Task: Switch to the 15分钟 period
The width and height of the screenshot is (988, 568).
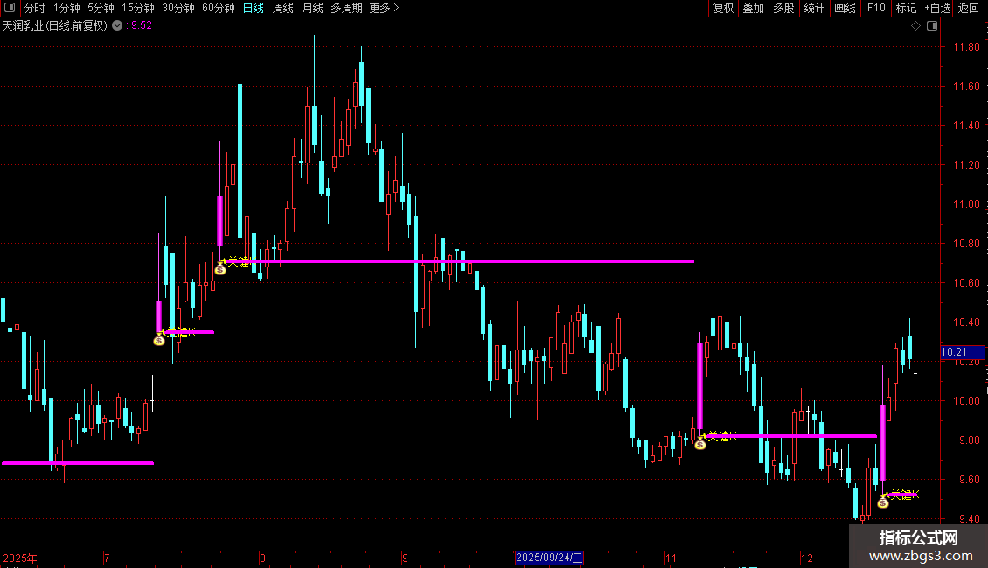Action: pos(138,8)
